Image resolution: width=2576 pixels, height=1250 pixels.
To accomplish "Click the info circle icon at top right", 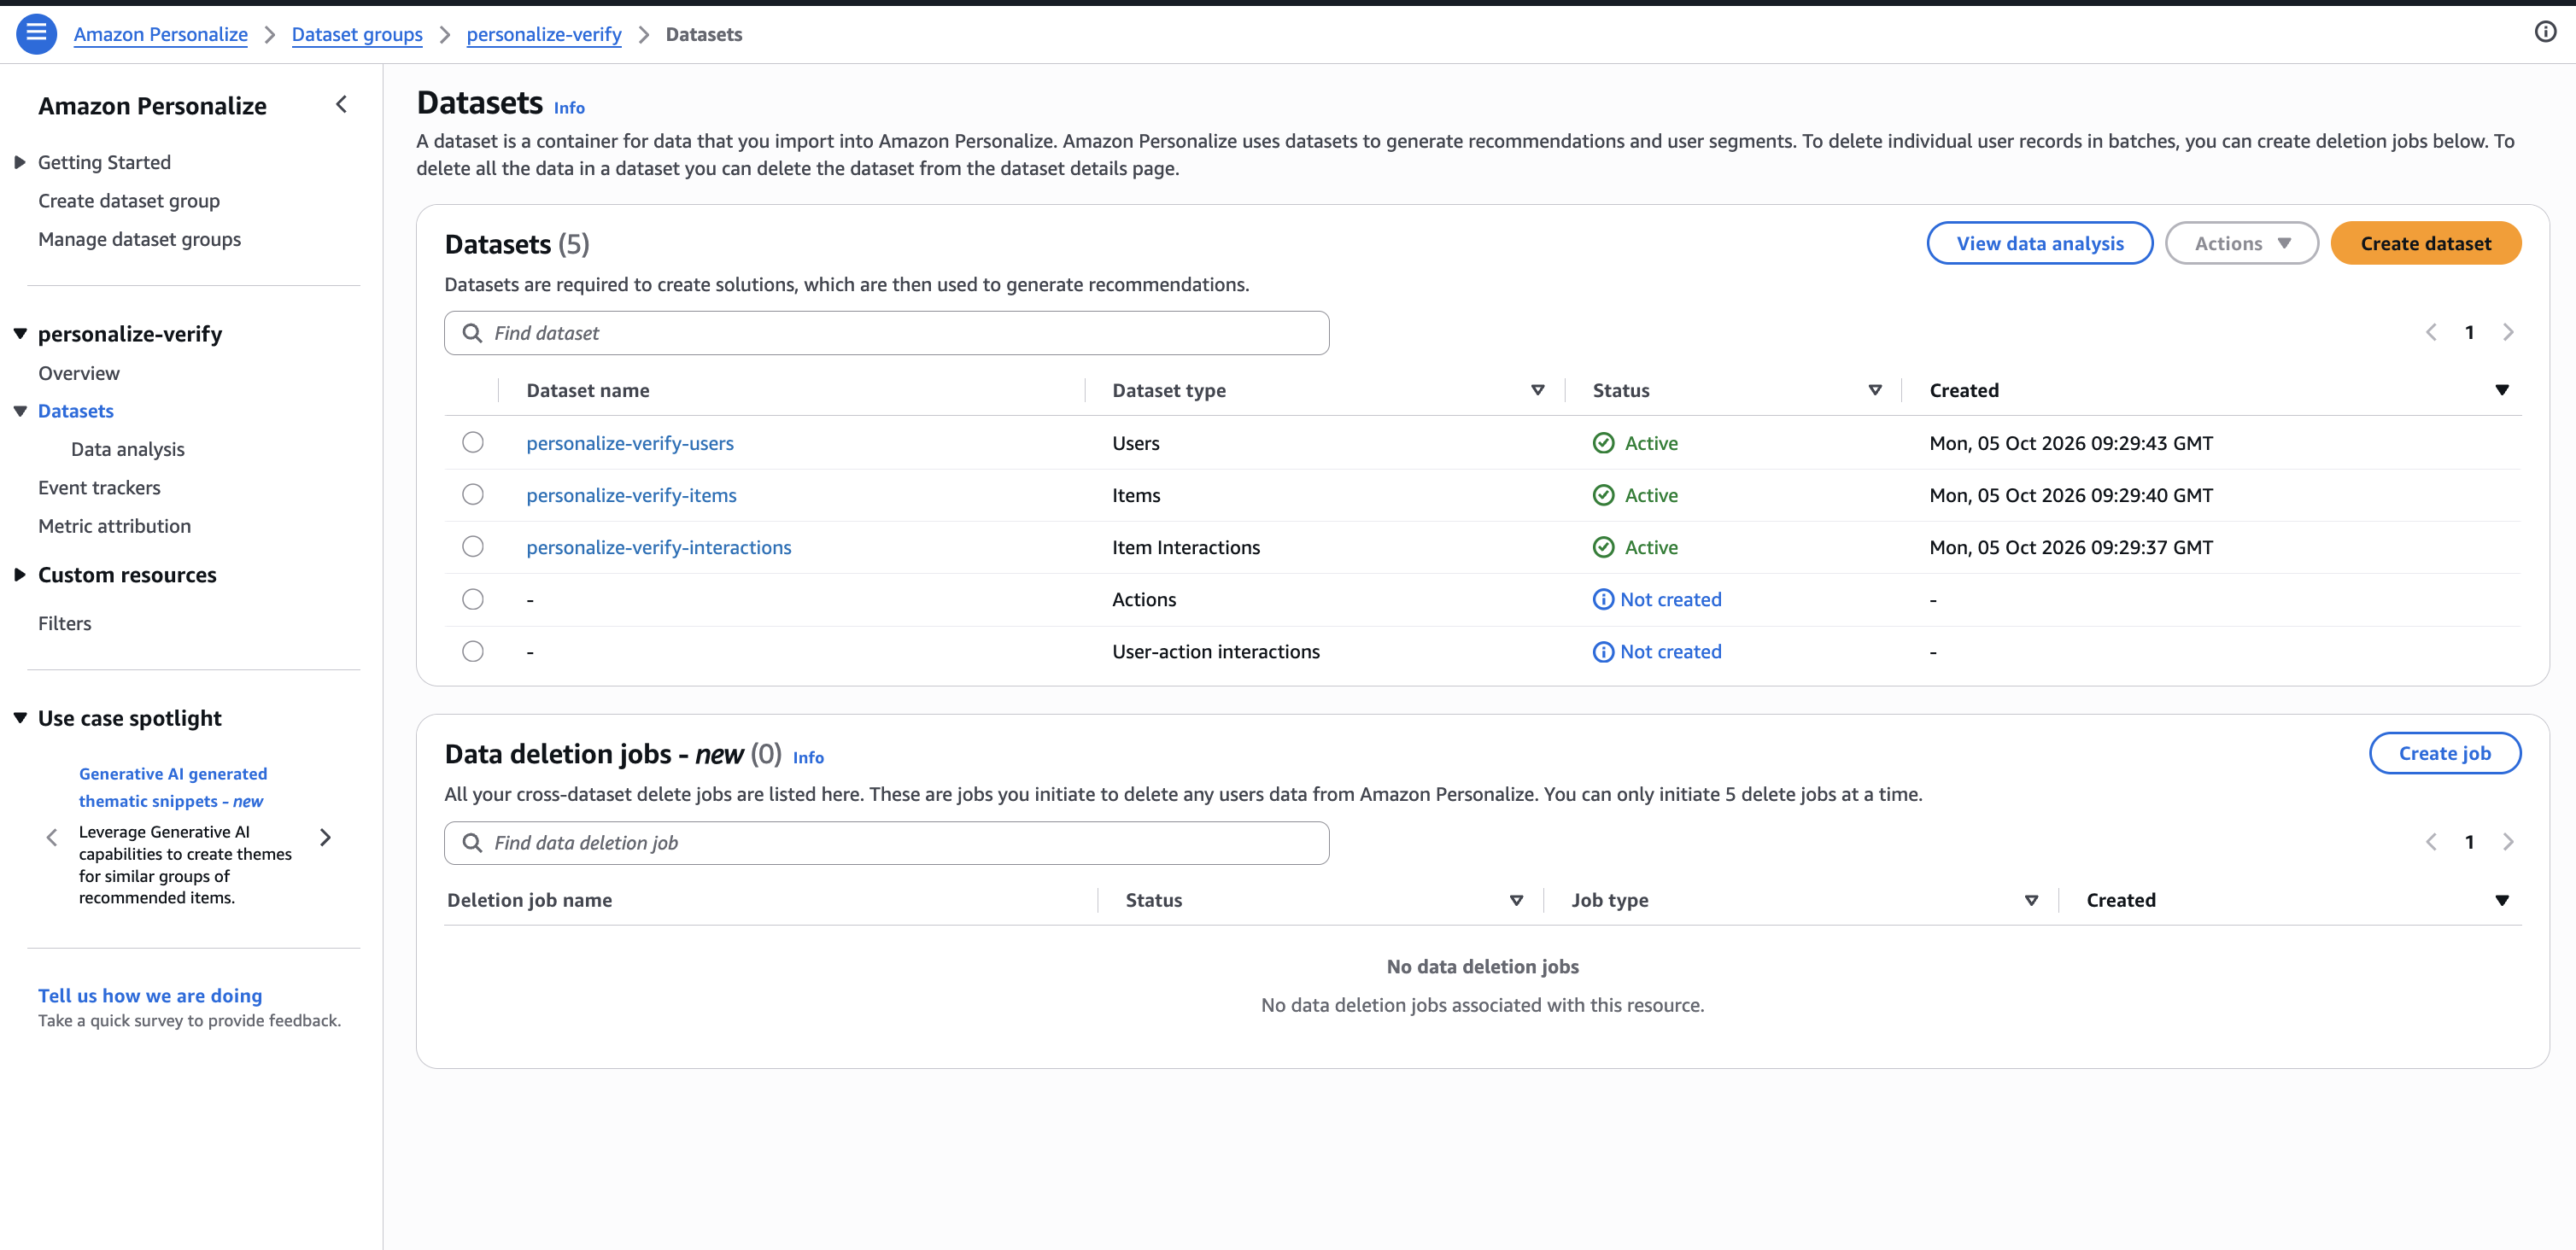I will pyautogui.click(x=2545, y=32).
